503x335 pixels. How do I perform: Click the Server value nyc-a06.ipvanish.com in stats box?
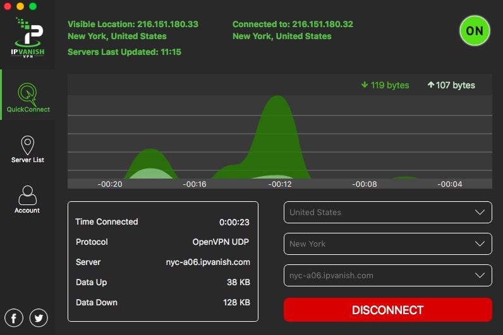208,262
